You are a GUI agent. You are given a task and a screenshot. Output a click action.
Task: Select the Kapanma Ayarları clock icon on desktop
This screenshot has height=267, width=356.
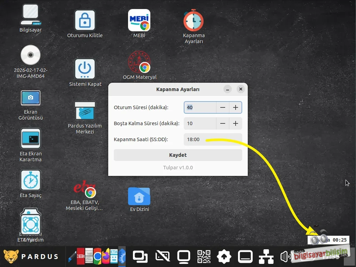click(x=193, y=21)
